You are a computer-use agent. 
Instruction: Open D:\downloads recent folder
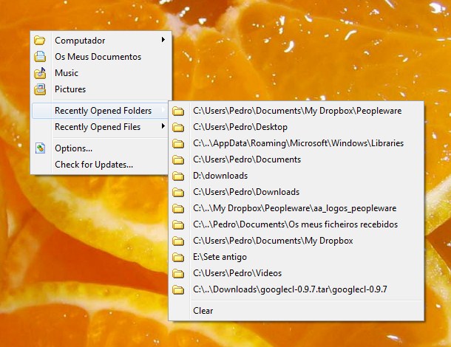pyautogui.click(x=296, y=176)
